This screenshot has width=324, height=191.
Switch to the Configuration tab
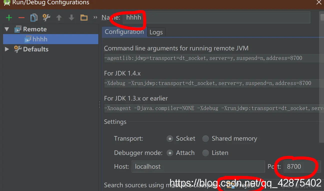pyautogui.click(x=124, y=32)
